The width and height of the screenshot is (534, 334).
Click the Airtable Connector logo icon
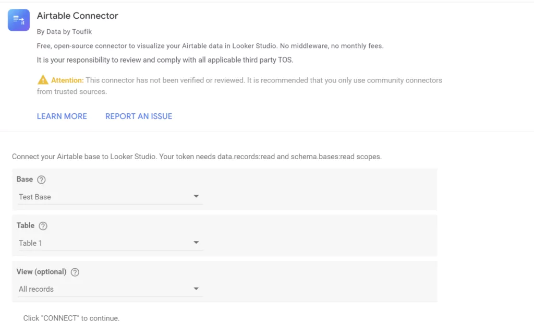pyautogui.click(x=19, y=20)
